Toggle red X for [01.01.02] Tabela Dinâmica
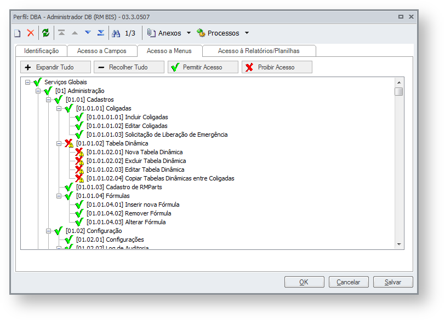 [x=69, y=143]
